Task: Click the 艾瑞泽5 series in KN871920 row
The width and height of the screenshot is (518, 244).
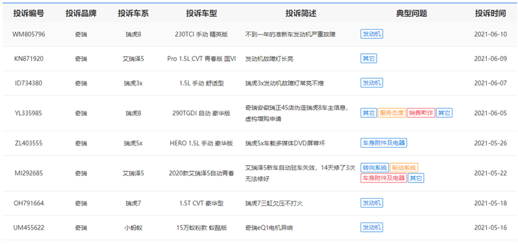Action: [133, 59]
